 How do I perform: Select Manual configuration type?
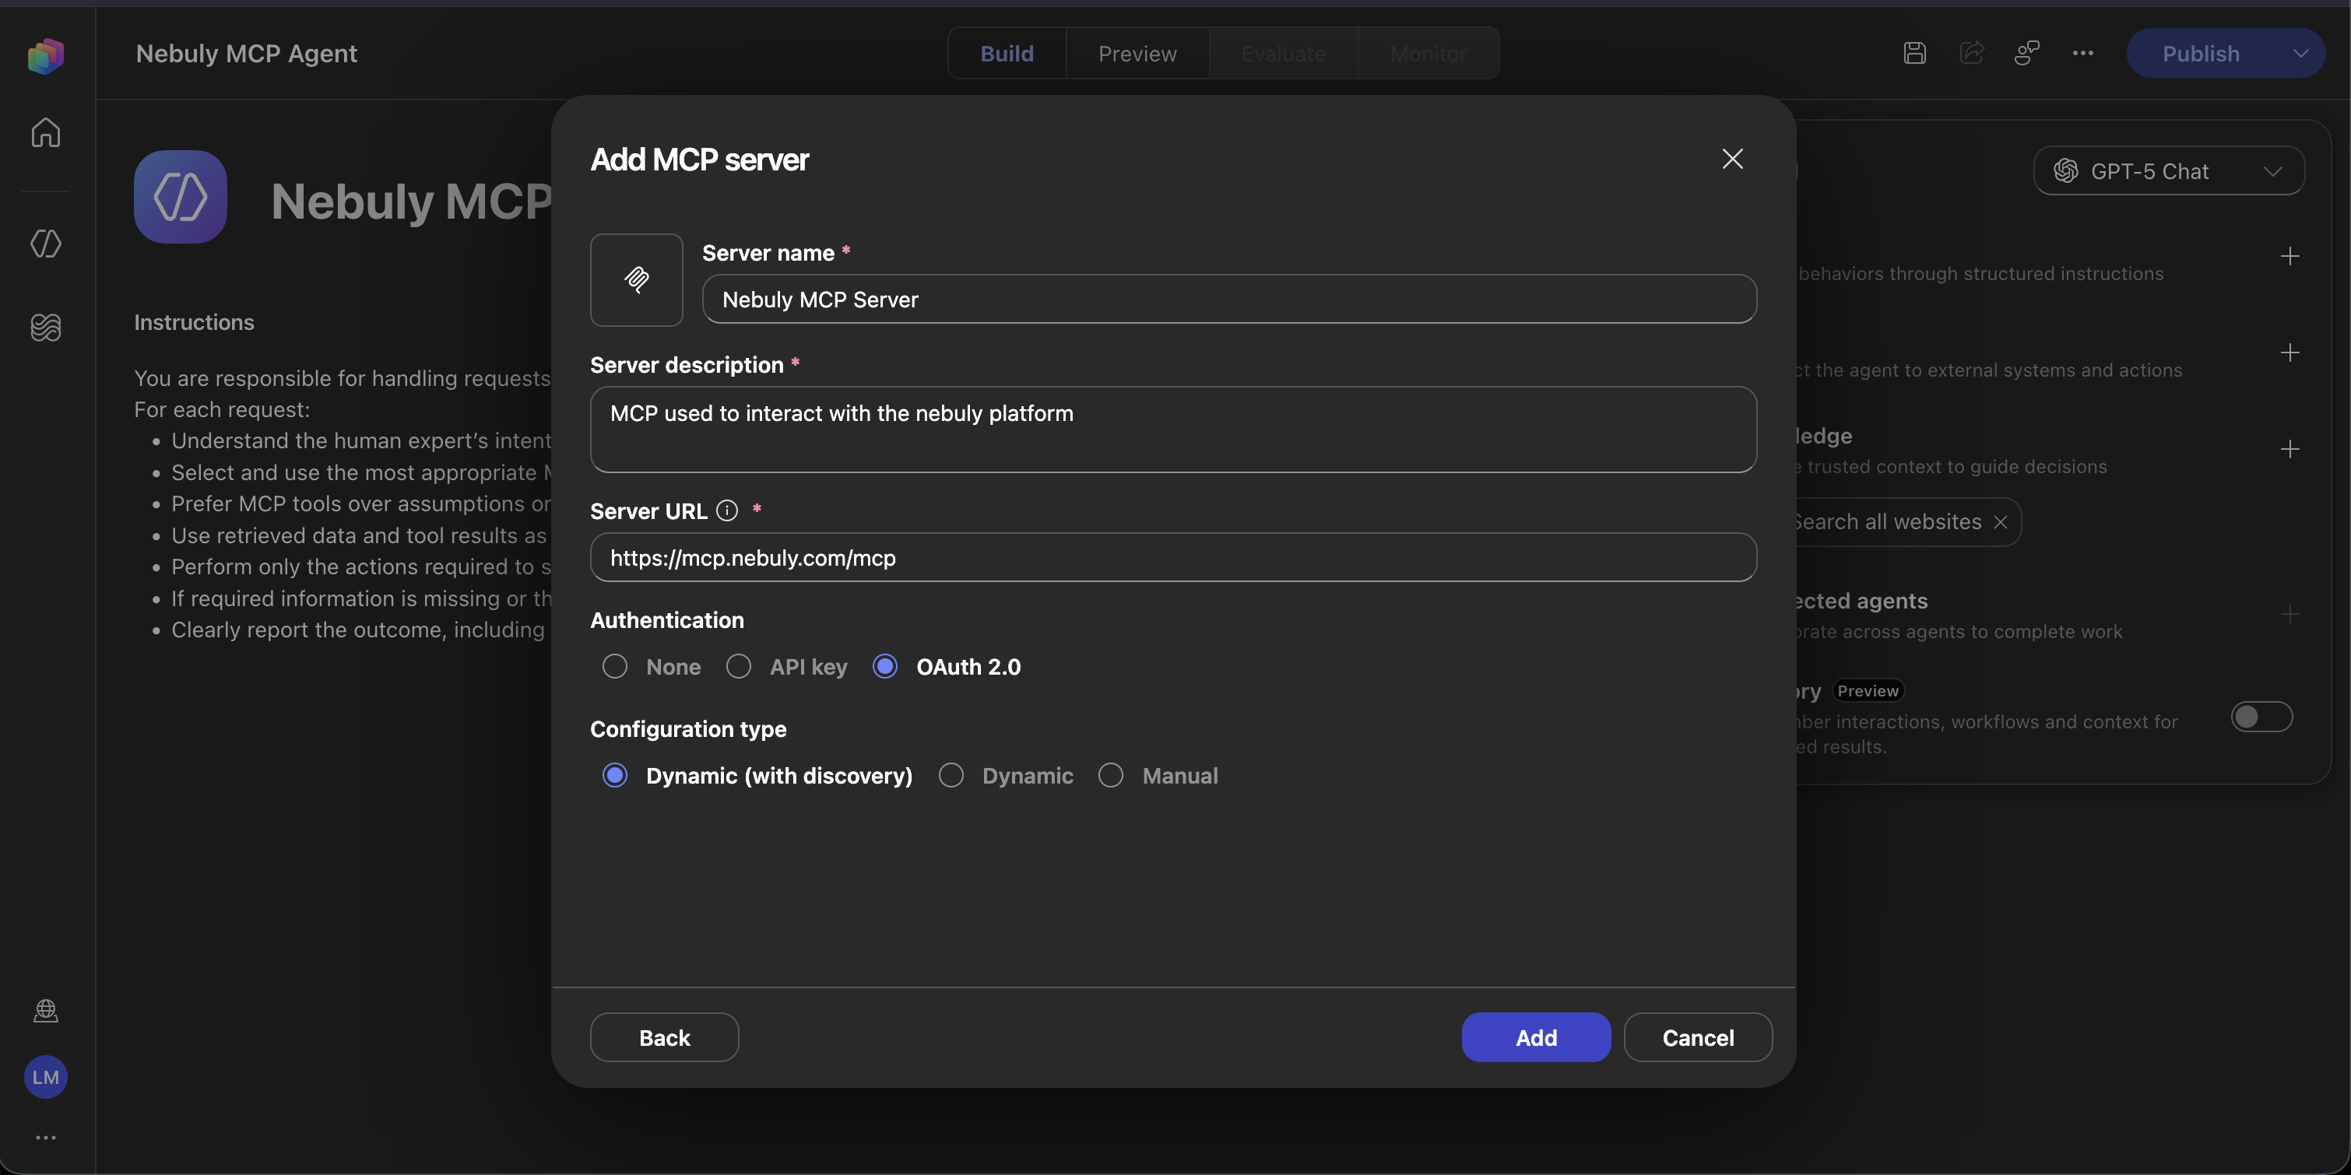(x=1111, y=776)
